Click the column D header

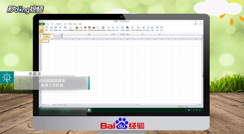tap(66, 39)
